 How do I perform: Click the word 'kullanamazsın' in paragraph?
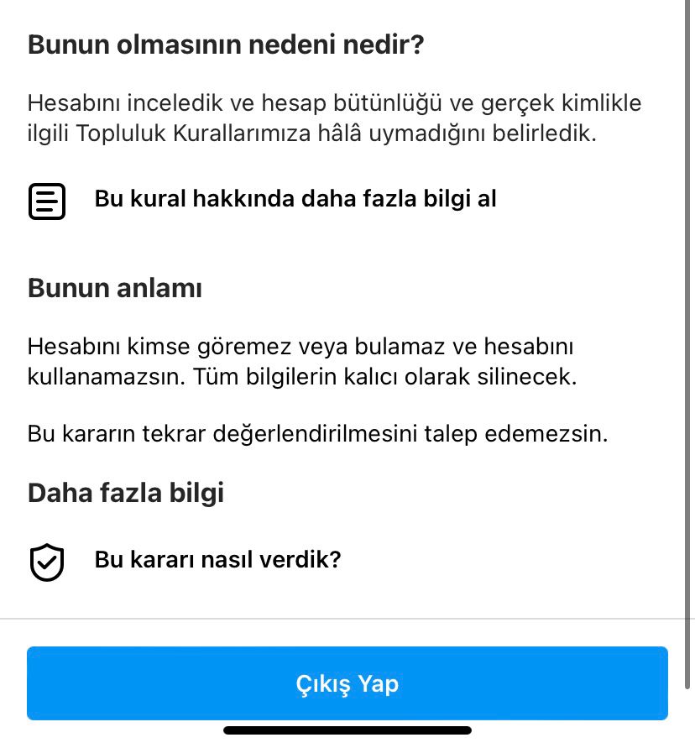106,377
